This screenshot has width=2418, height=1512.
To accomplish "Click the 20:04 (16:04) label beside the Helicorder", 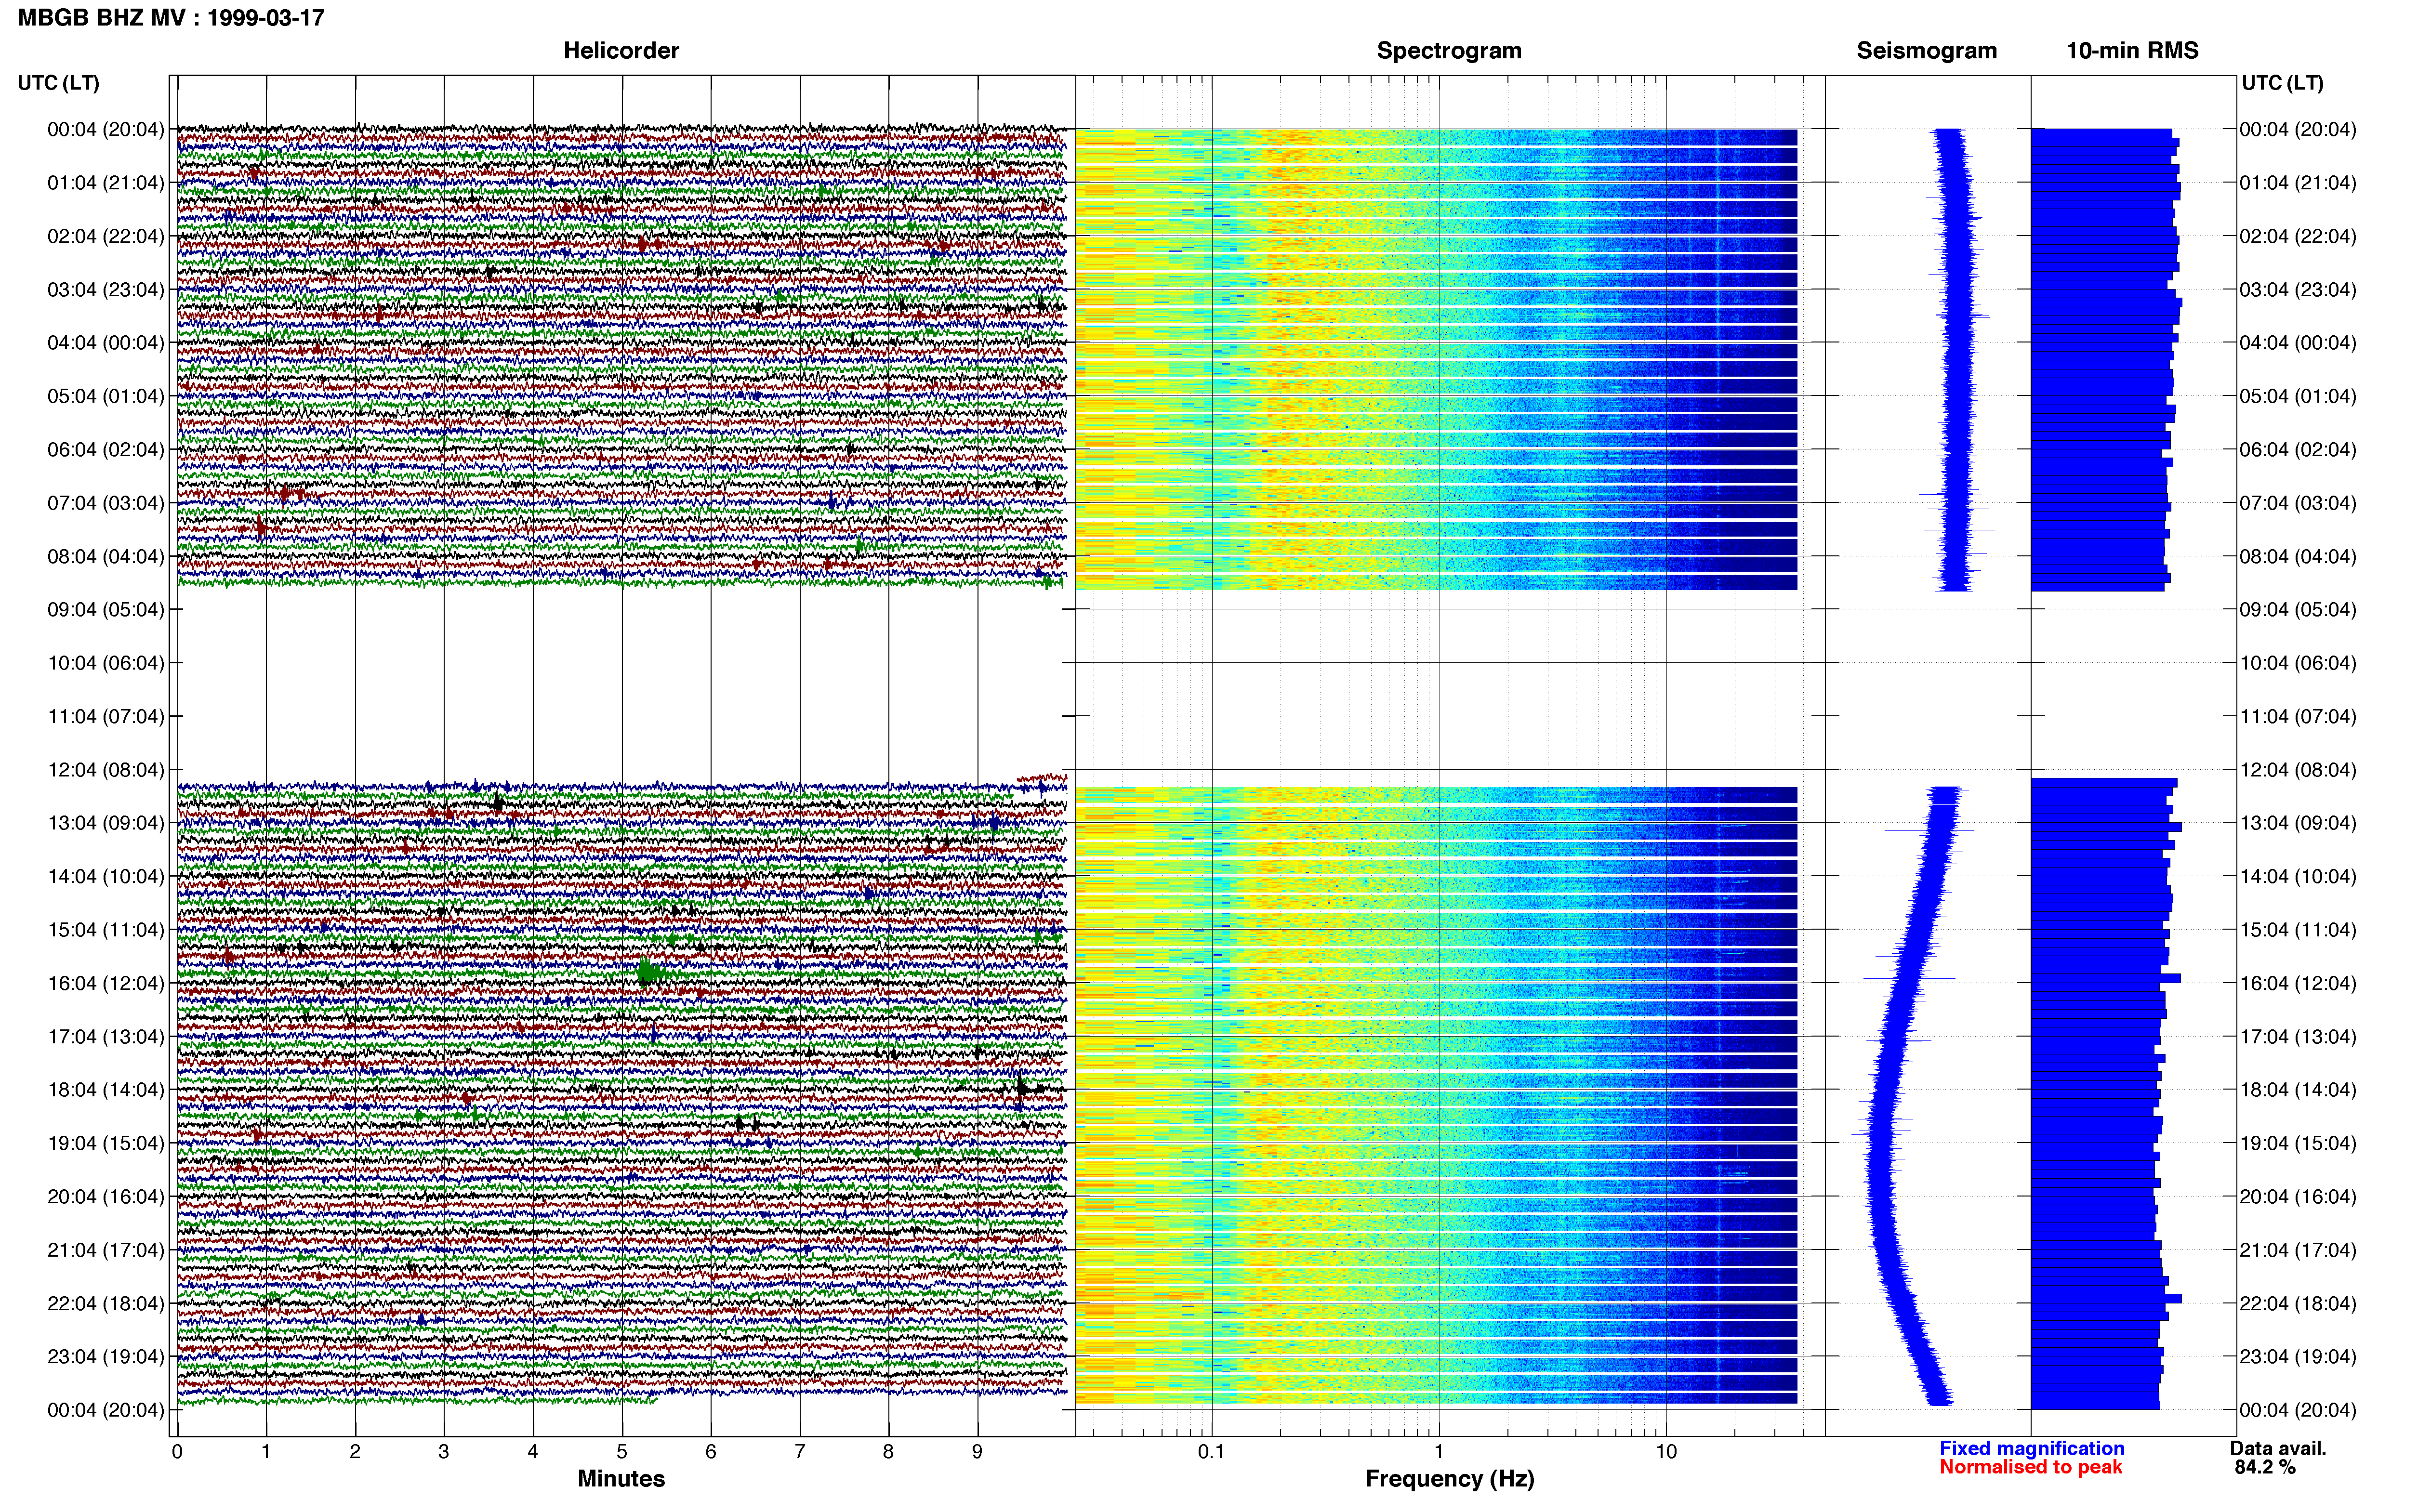I will pos(106,1197).
